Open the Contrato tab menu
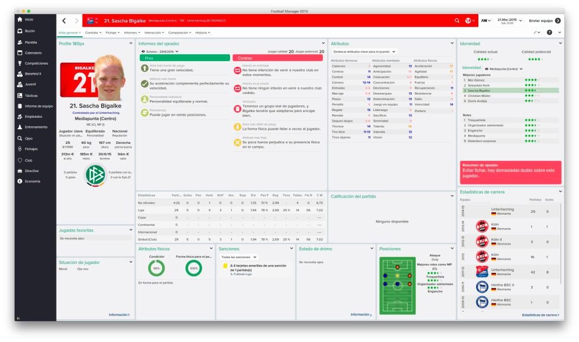This screenshot has width=579, height=342. coord(93,32)
